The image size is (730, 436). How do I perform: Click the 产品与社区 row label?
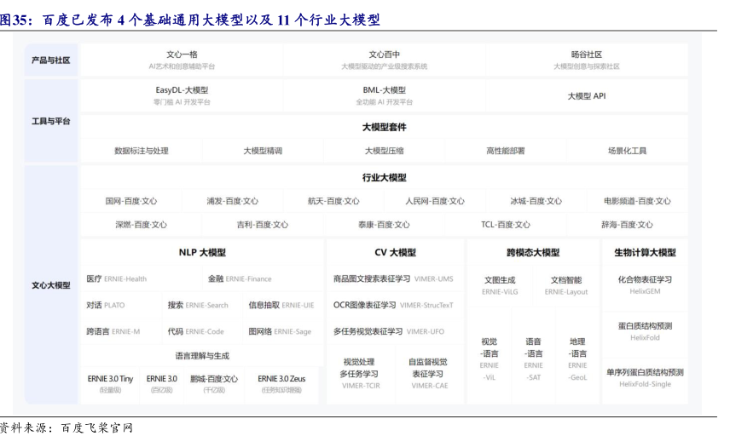(x=51, y=60)
